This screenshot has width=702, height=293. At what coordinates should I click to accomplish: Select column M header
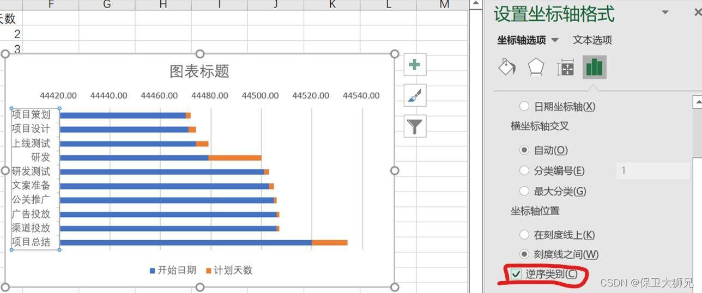tap(444, 5)
